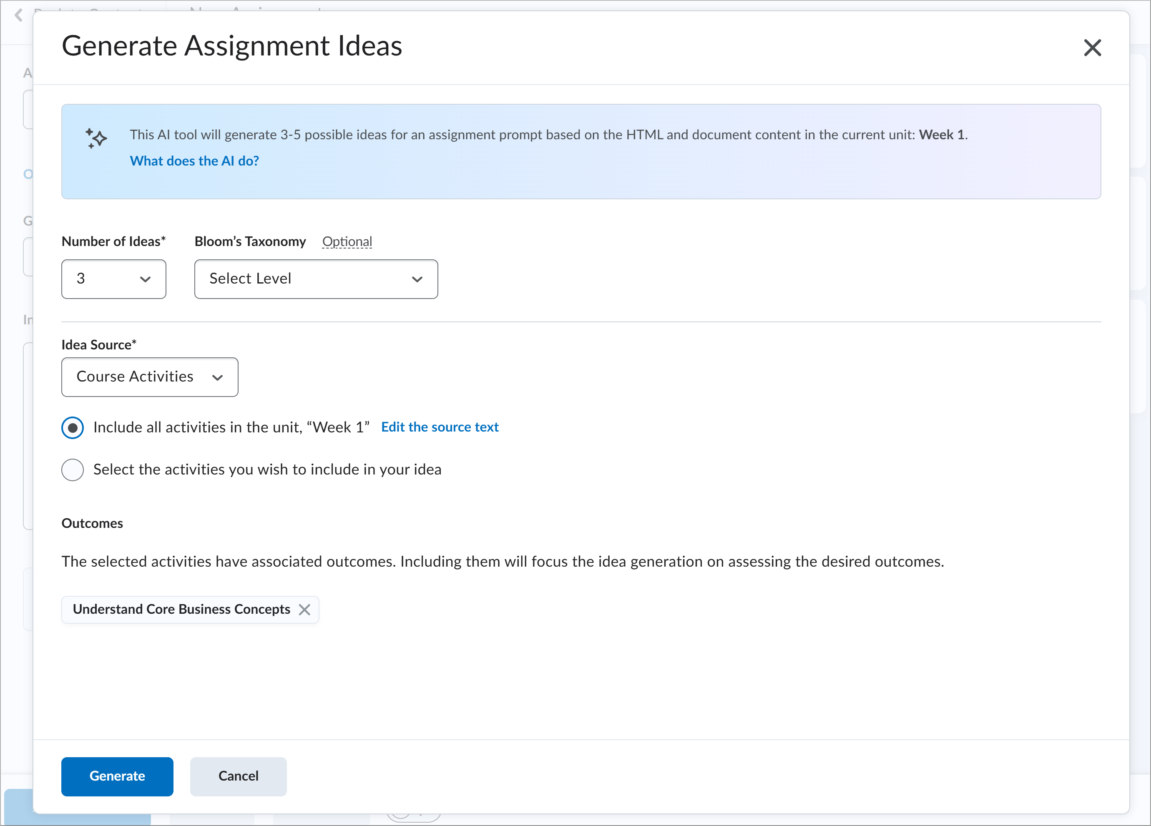This screenshot has height=826, width=1151.
Task: Click the Understand Core Business Concepts tag
Action: coord(181,609)
